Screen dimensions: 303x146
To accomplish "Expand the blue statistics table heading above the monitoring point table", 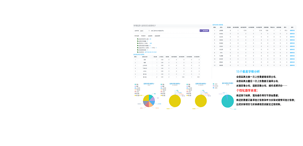I will [139, 54].
